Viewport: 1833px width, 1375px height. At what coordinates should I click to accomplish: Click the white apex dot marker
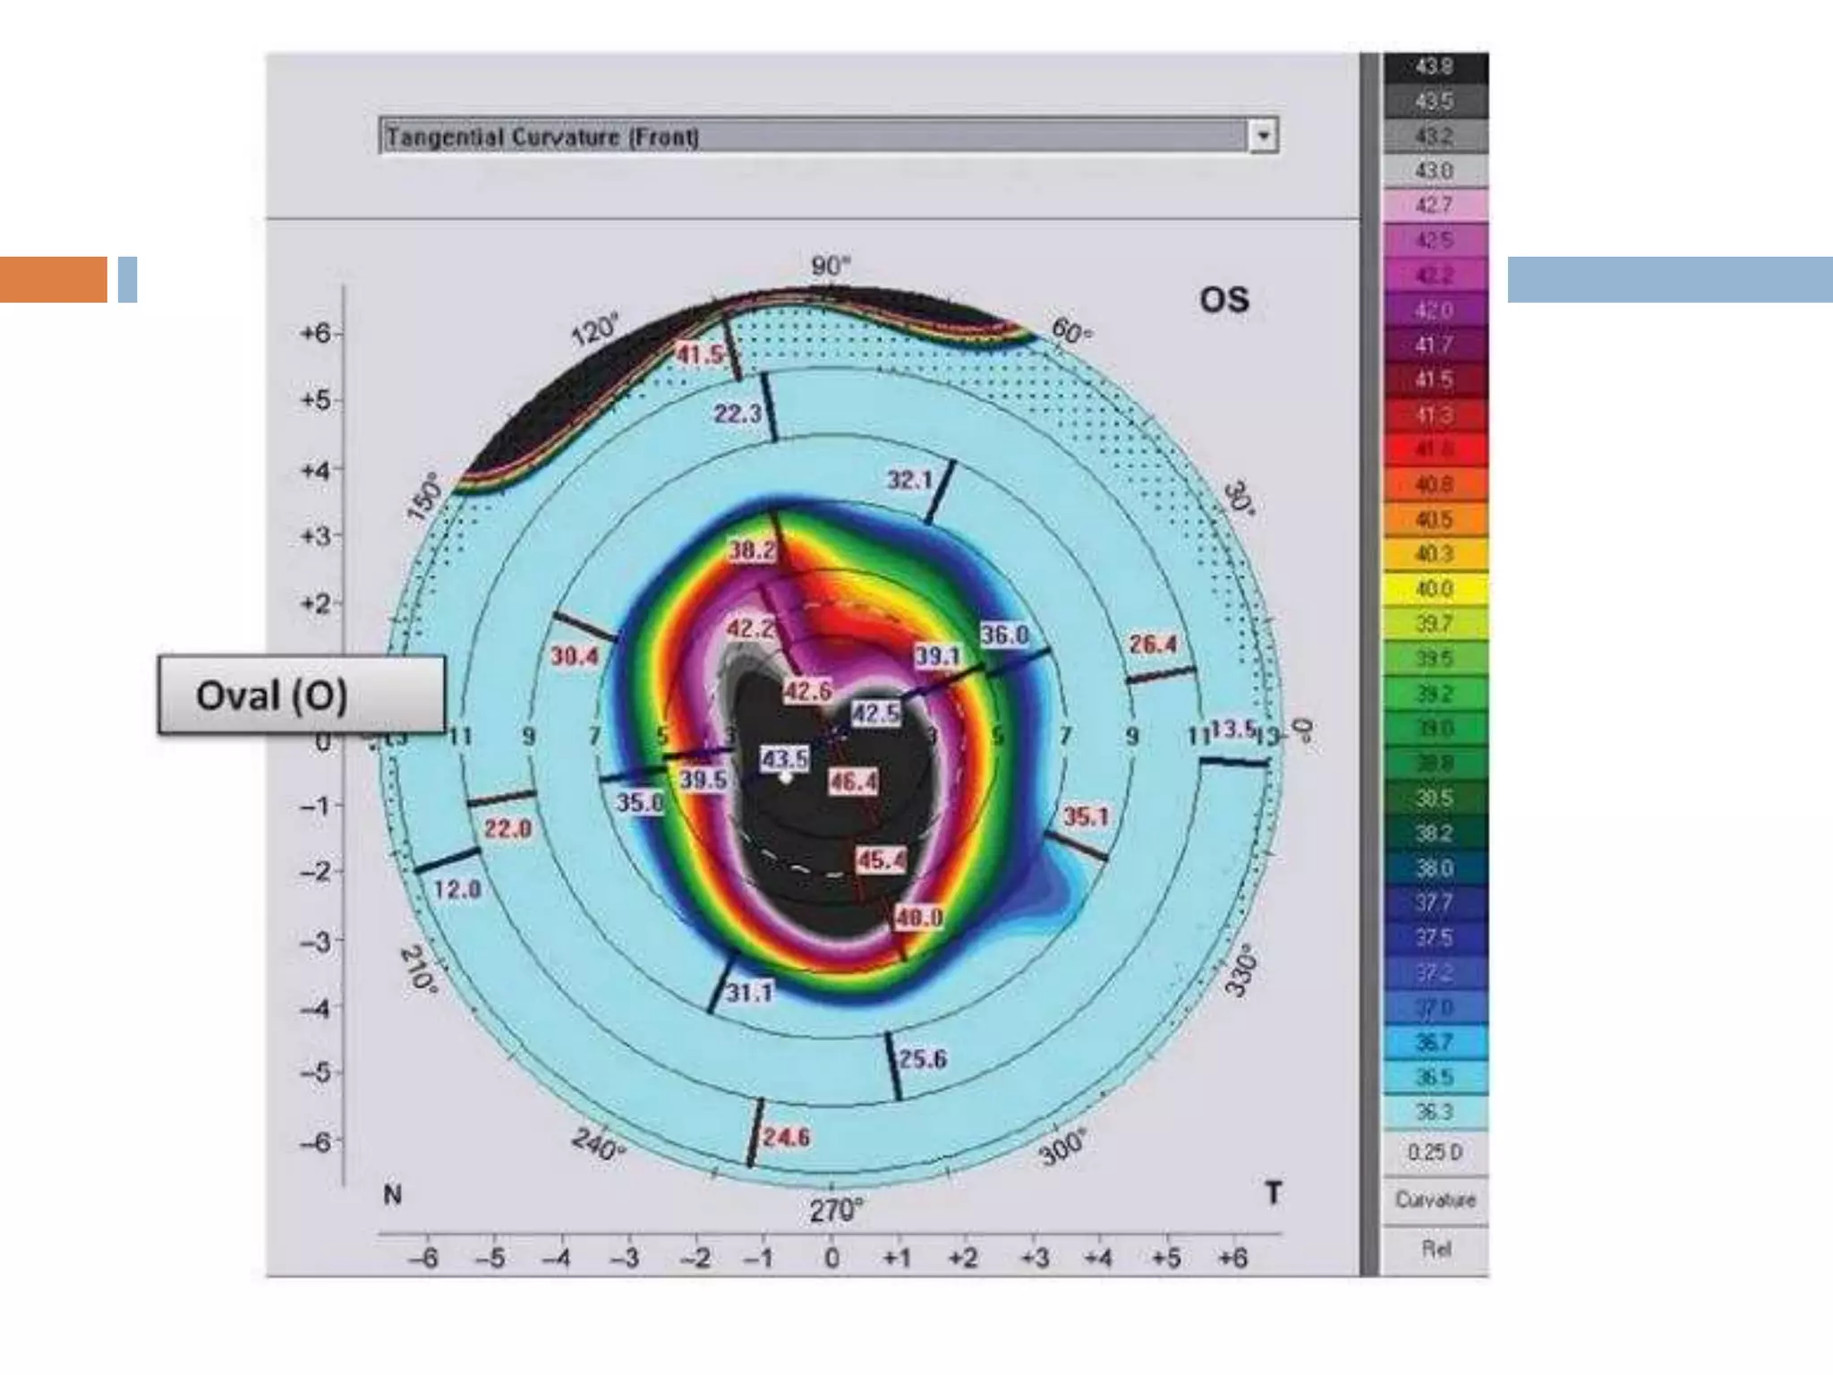(786, 777)
